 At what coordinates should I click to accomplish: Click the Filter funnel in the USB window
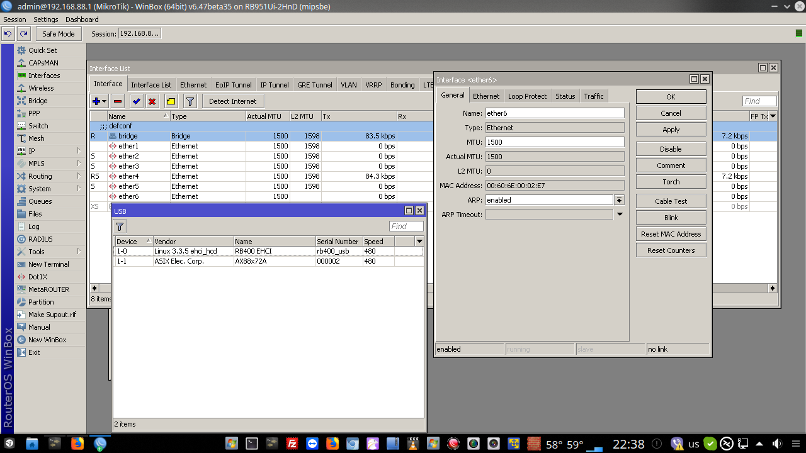point(120,226)
